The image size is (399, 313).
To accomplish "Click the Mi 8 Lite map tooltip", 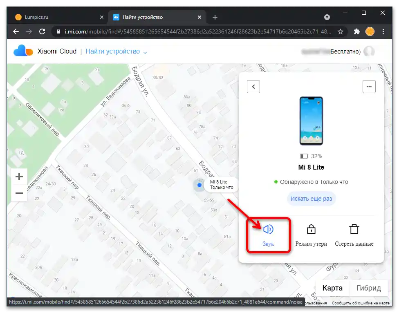I will 221,185.
